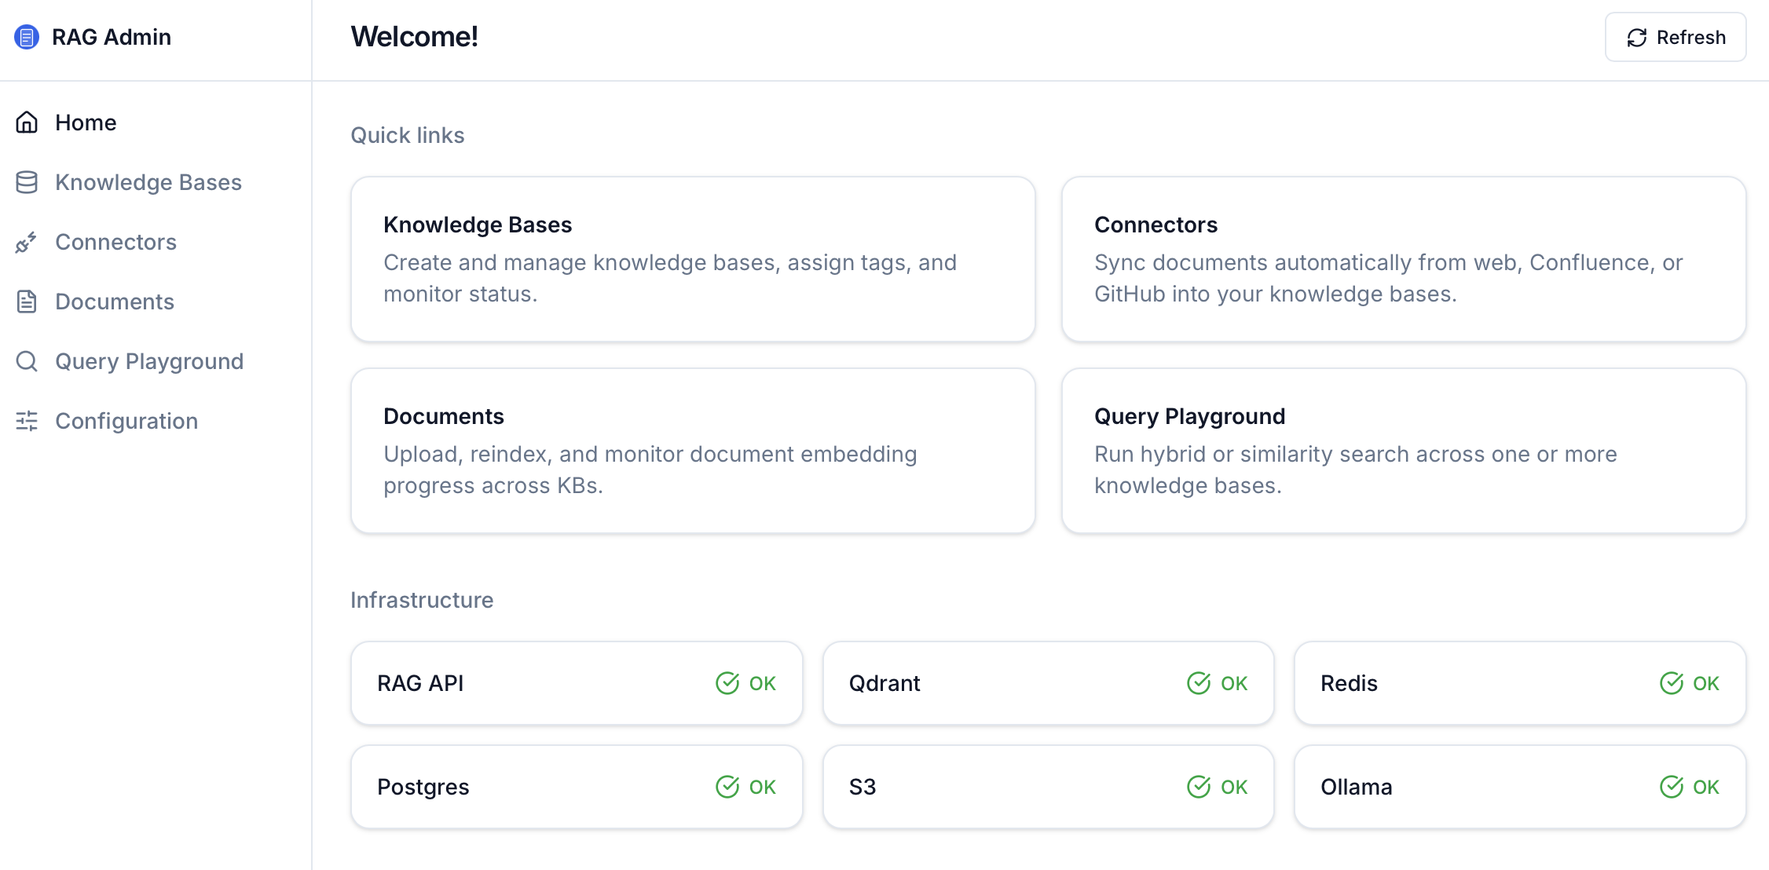Open the Documents quick link card
The height and width of the screenshot is (870, 1769).
click(693, 451)
